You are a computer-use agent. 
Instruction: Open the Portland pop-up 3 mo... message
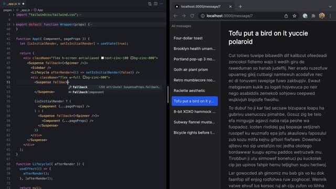point(195,59)
